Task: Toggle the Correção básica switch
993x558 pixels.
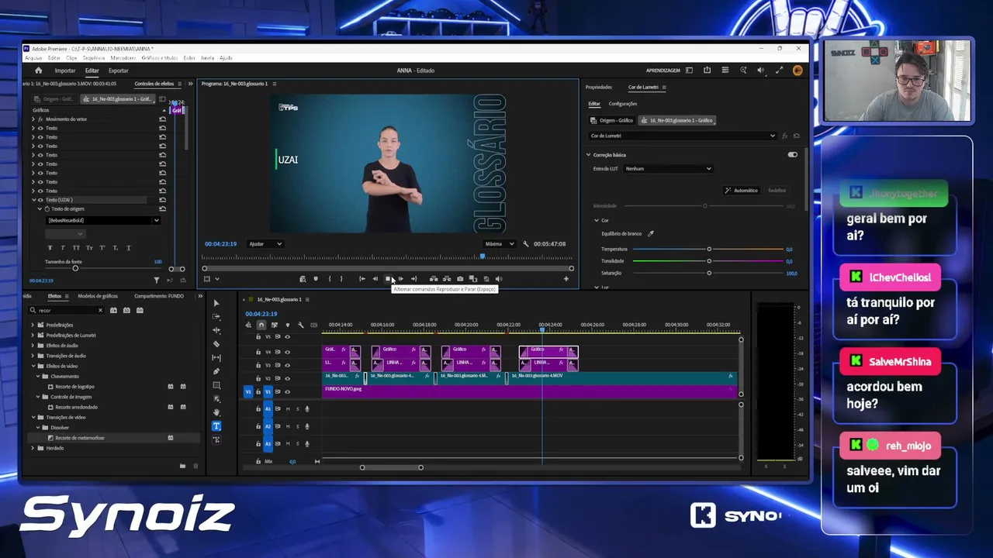Action: pos(792,155)
